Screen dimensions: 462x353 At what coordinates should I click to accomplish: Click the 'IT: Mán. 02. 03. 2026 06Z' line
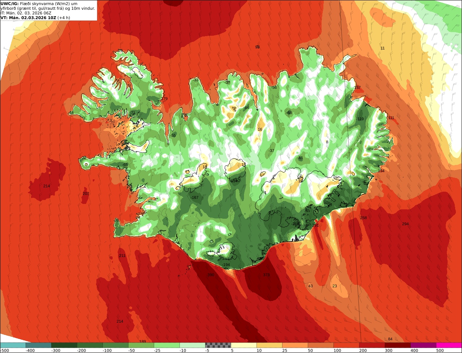click(x=26, y=13)
